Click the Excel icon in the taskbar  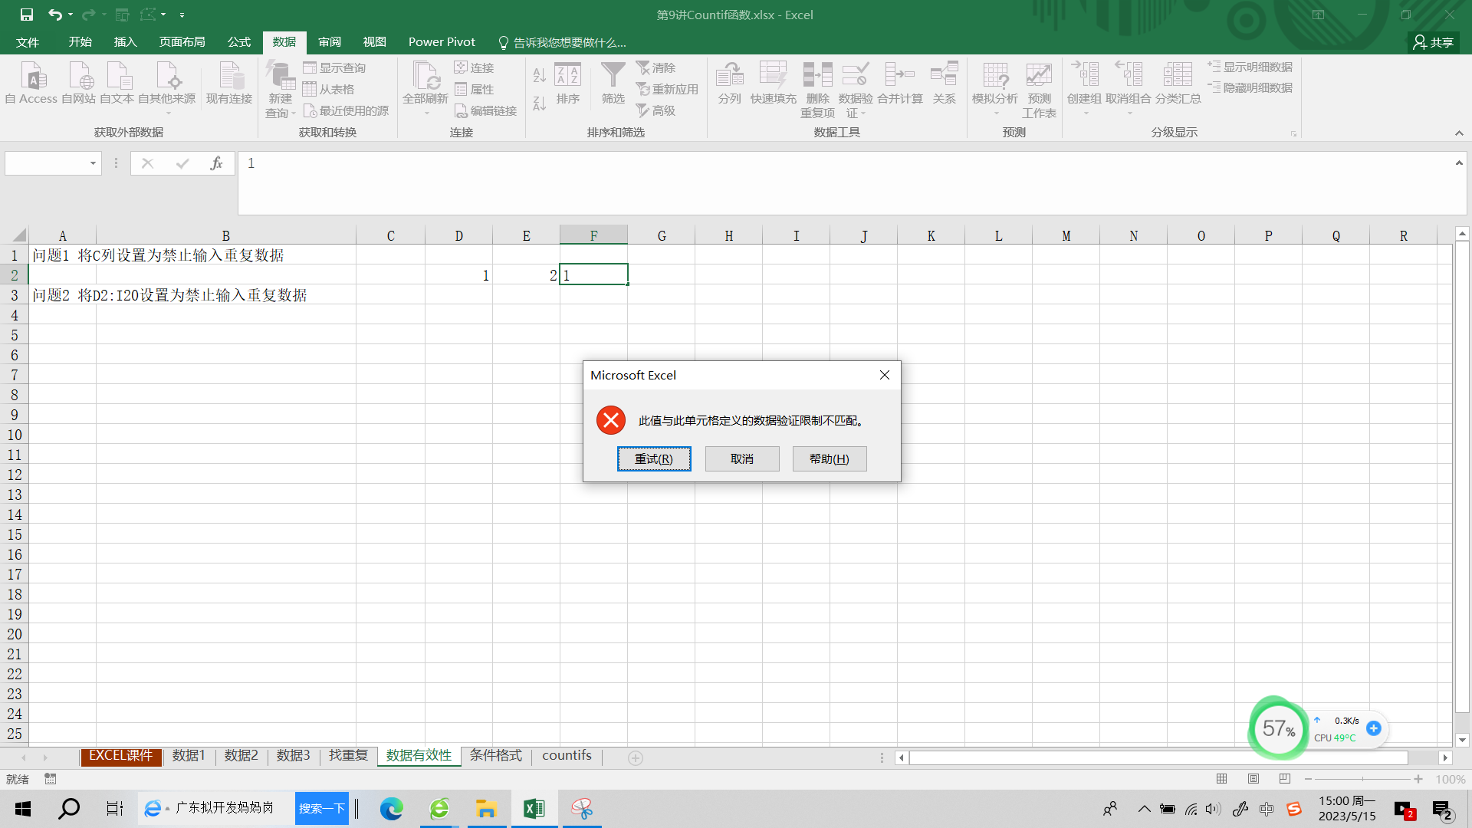pyautogui.click(x=534, y=809)
